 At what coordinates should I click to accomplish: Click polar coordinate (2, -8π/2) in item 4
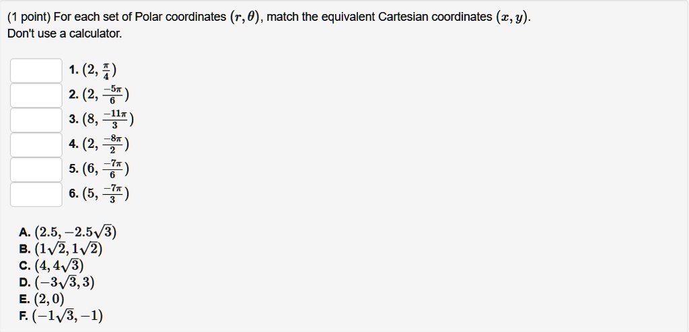click(x=105, y=144)
